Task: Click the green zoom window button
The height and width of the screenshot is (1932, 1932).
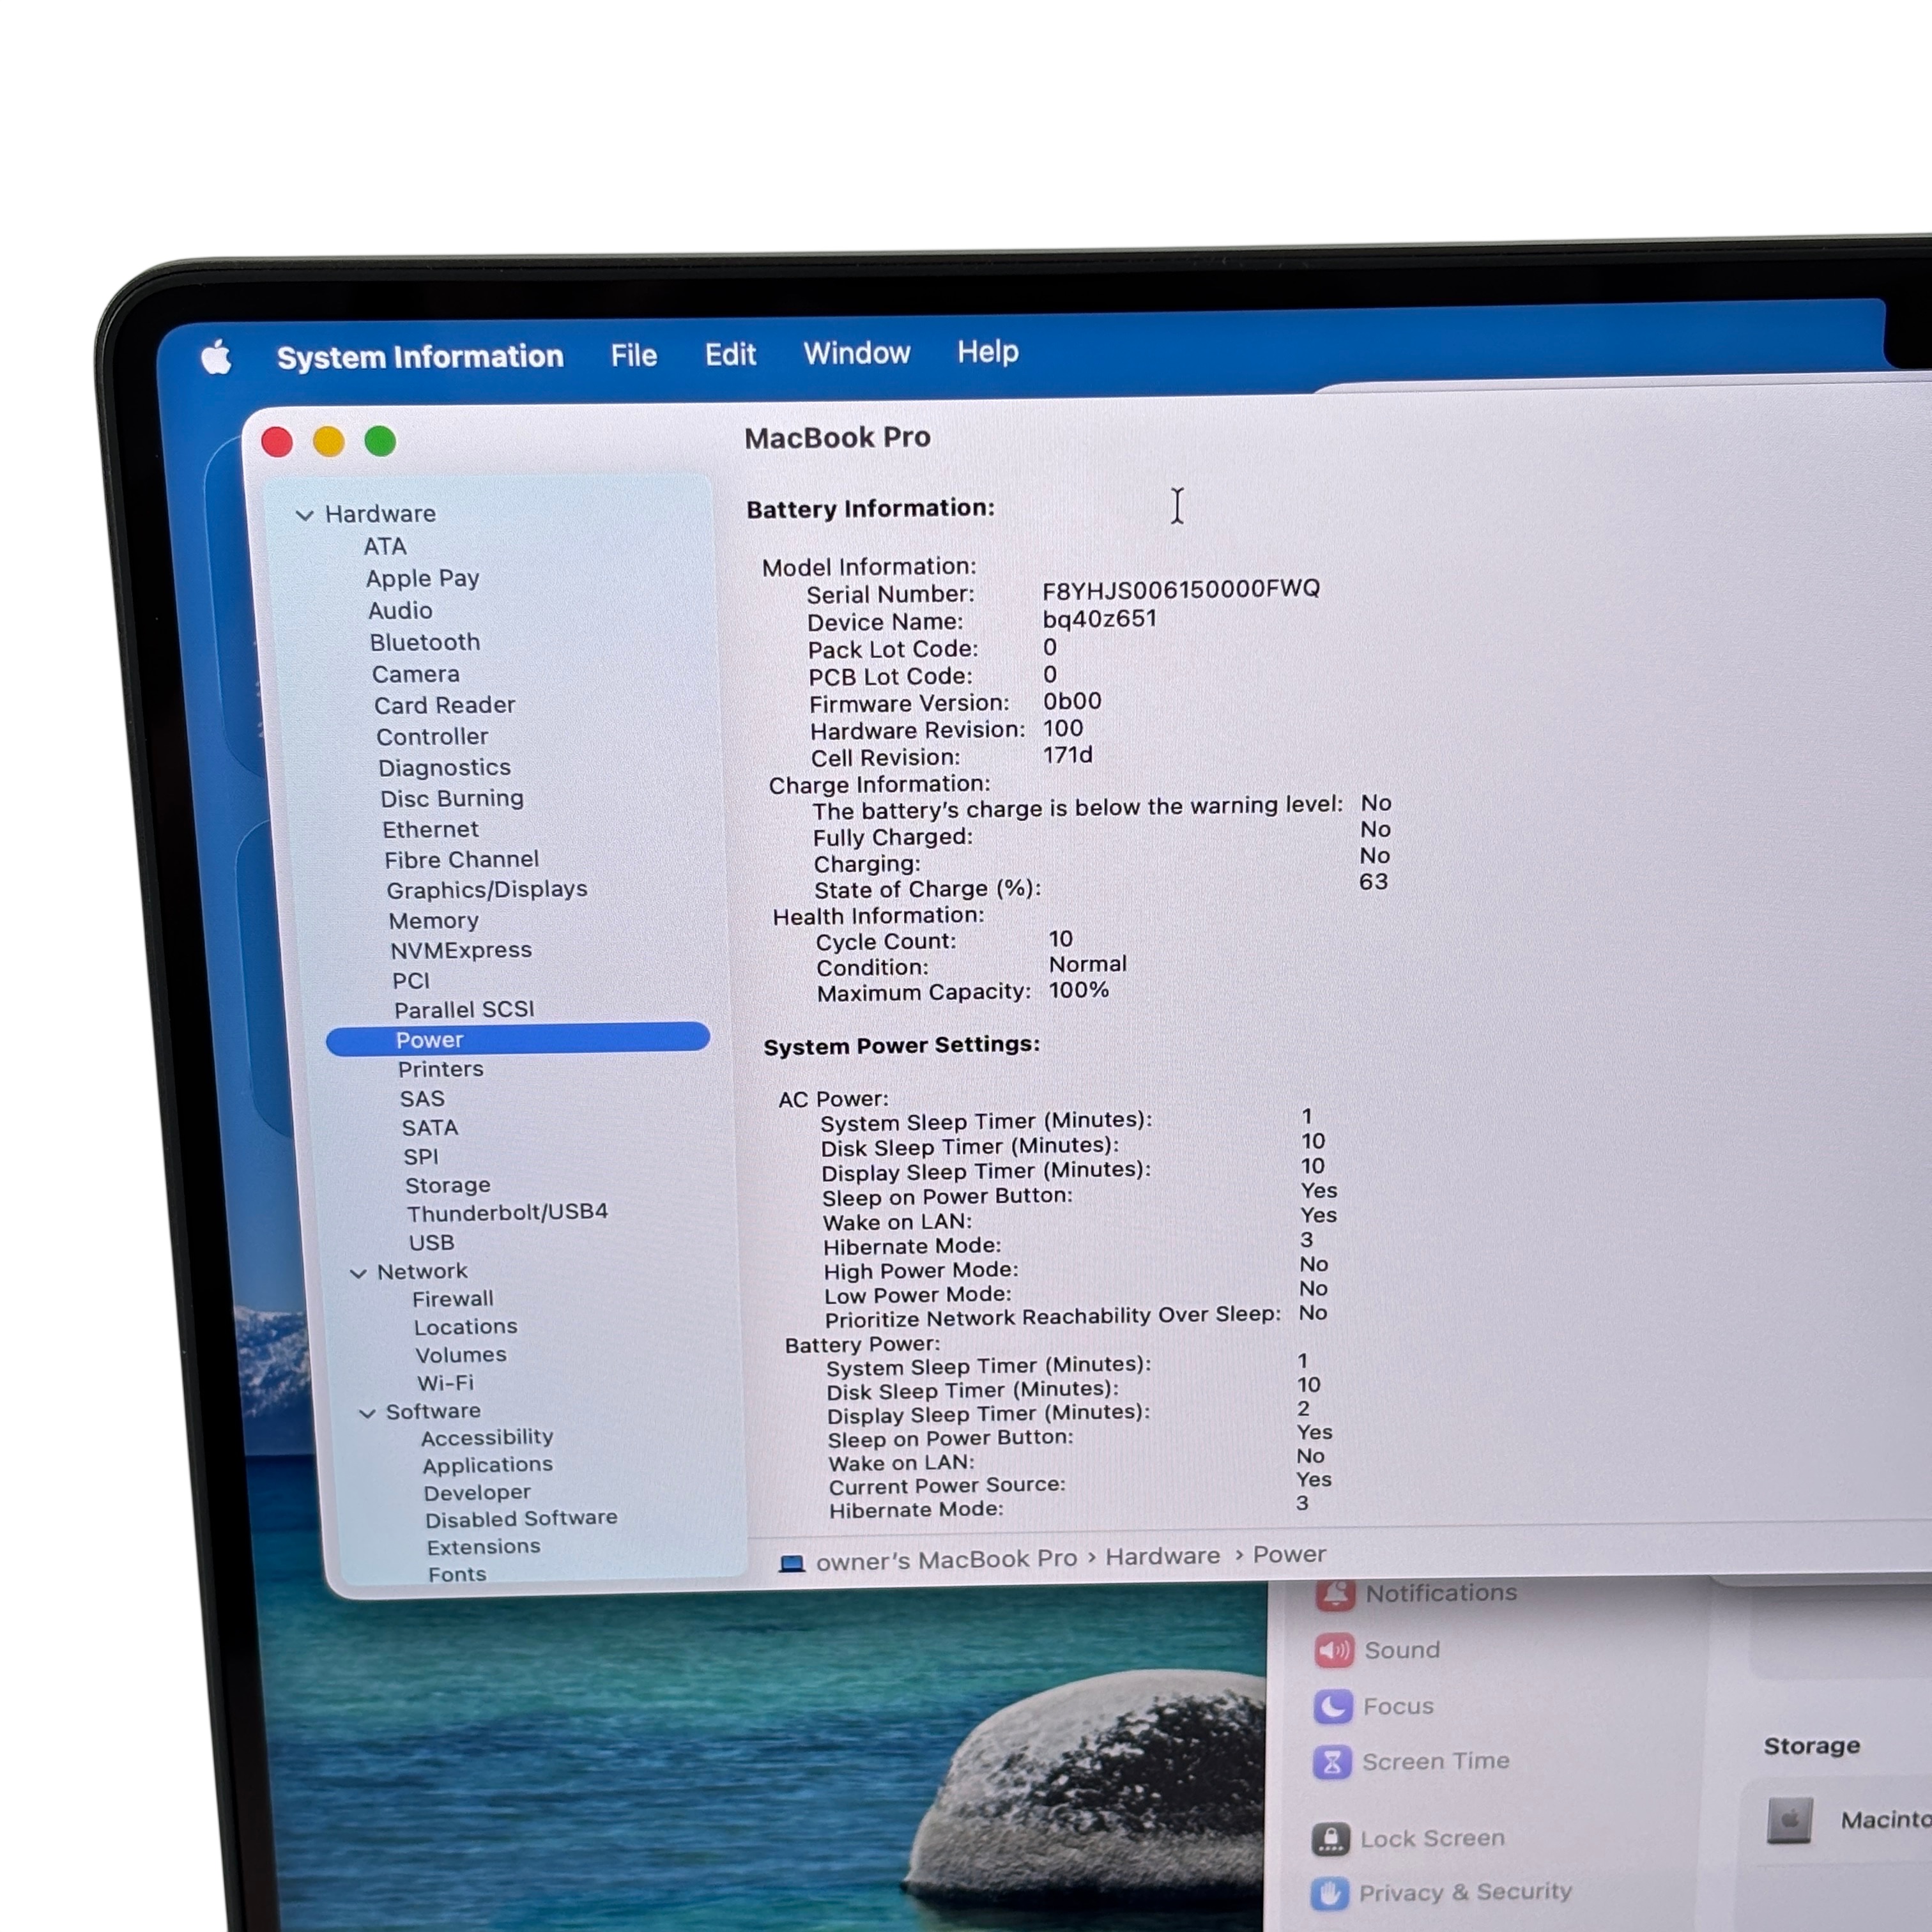Action: click(x=380, y=441)
